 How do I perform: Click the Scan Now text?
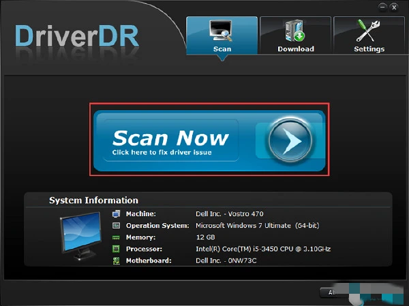pyautogui.click(x=170, y=138)
